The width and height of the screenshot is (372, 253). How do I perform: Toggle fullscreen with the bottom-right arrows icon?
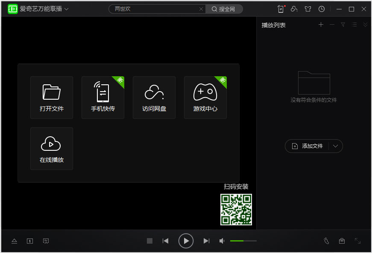[358, 241]
